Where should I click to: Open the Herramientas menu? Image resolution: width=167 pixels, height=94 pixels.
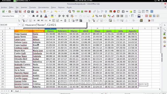44,7
